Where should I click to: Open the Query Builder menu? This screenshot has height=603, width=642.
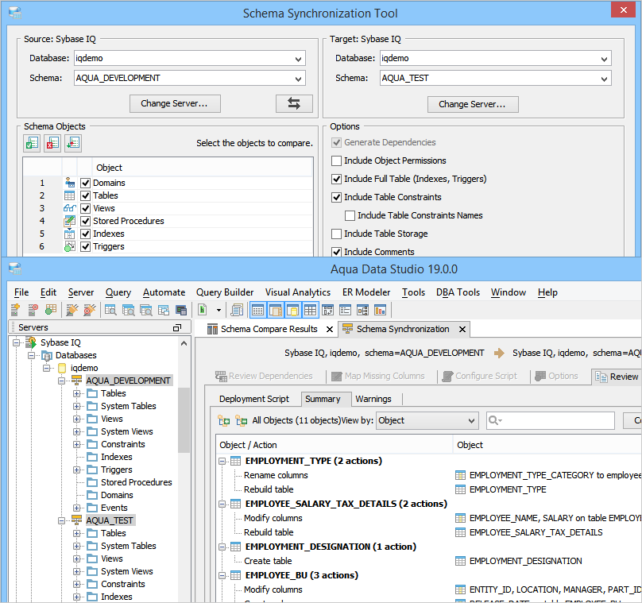225,292
